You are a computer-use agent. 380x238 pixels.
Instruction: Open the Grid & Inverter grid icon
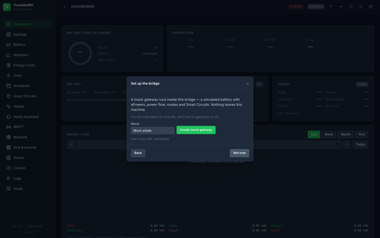click(8, 148)
